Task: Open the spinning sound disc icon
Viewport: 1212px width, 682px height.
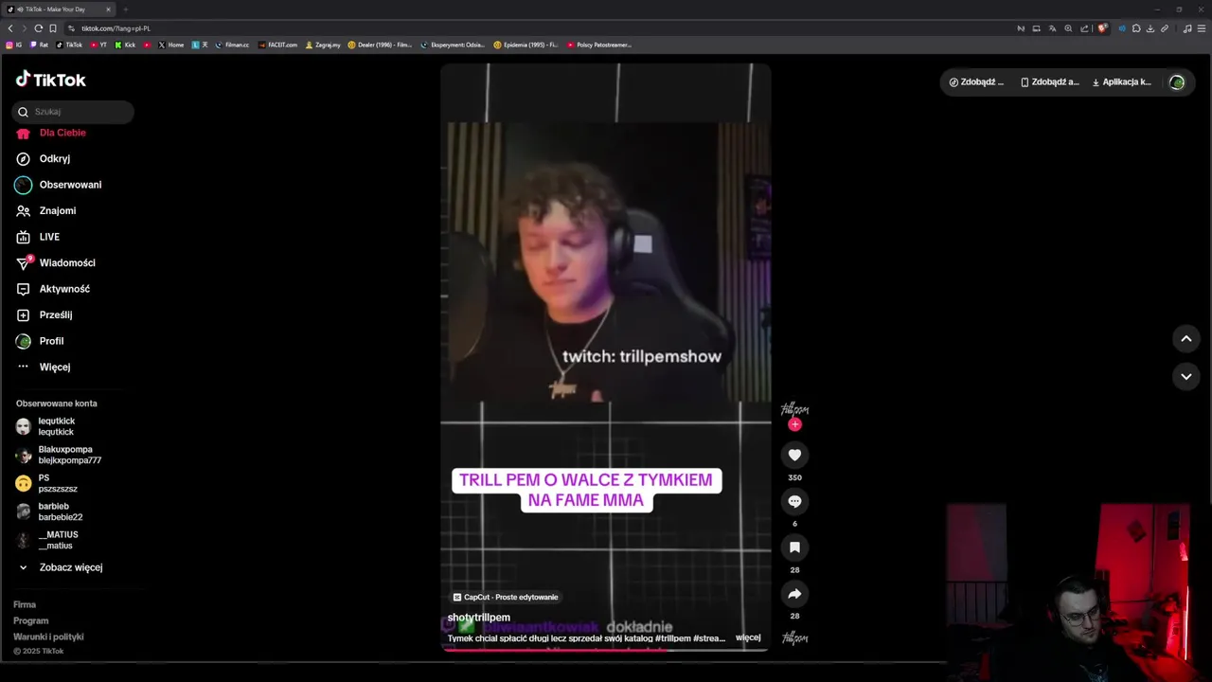Action: (x=794, y=637)
